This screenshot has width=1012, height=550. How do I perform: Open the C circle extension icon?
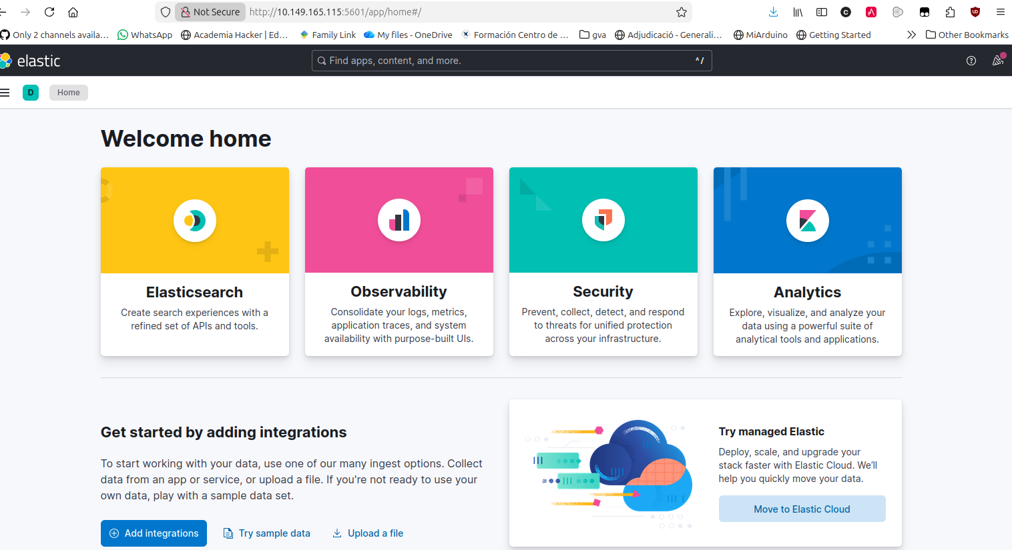tap(846, 12)
